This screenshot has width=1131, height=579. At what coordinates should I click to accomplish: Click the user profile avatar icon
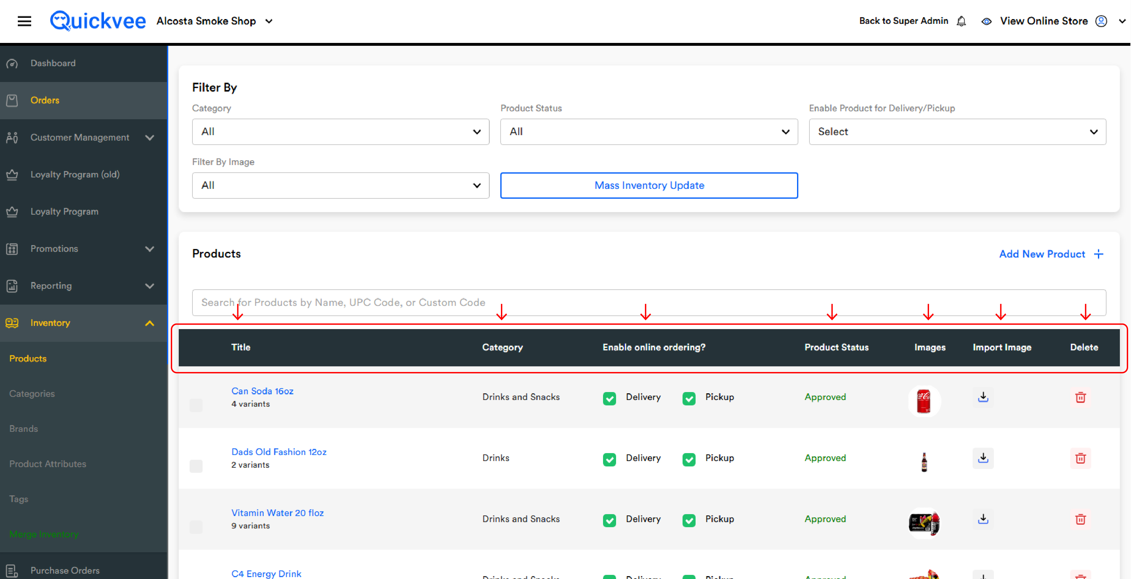[x=1101, y=21]
